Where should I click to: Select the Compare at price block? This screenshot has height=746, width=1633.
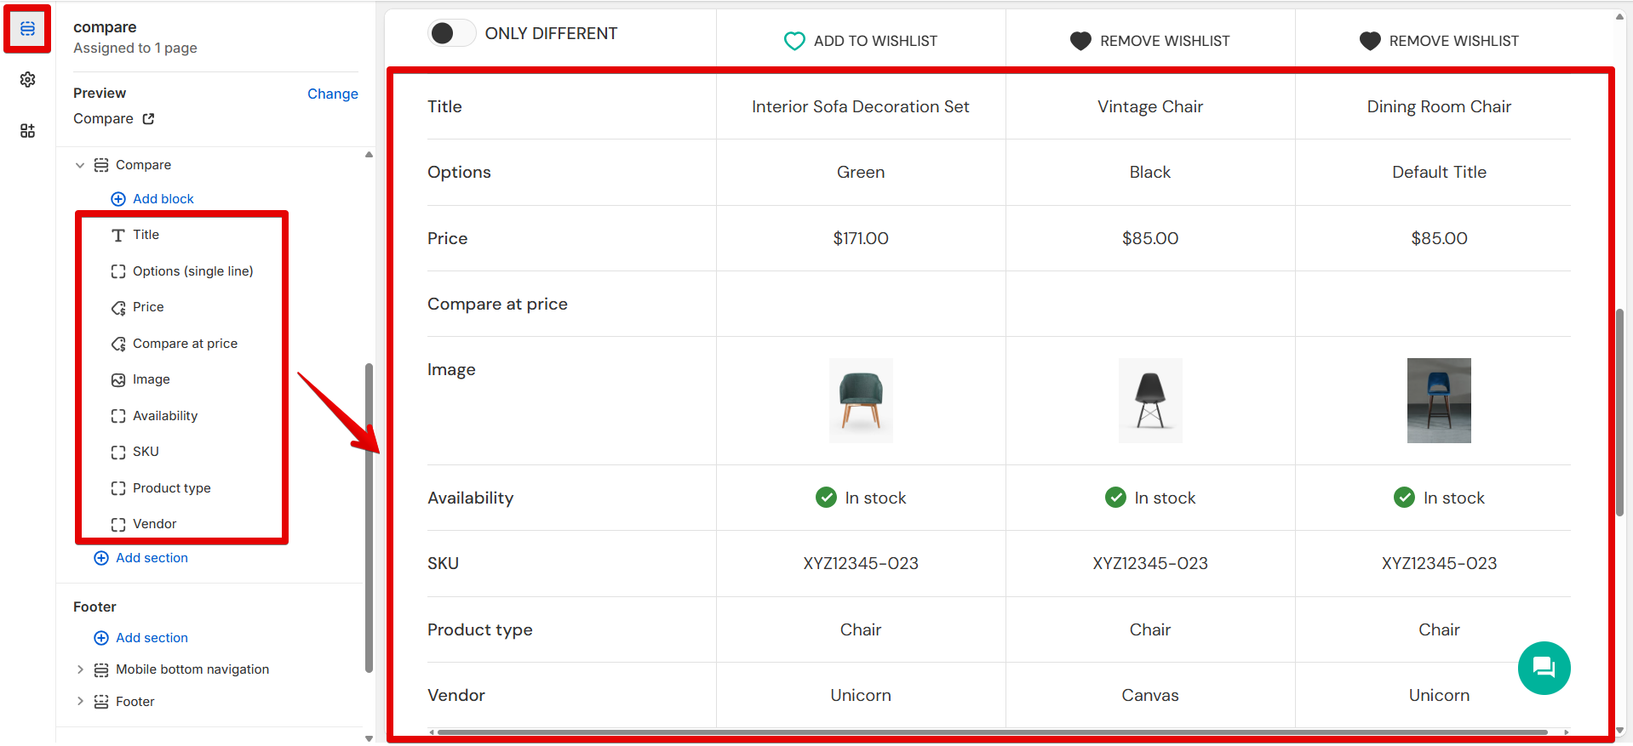coord(185,344)
